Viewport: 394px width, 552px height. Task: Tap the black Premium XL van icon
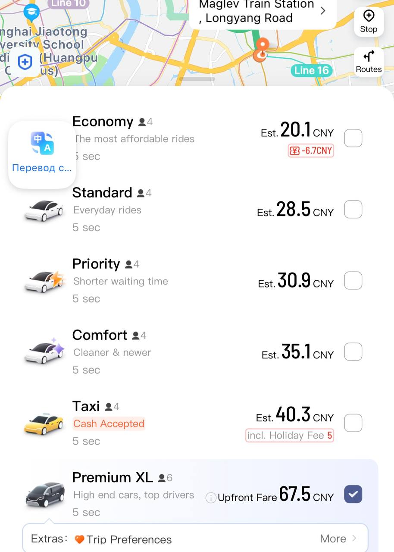pyautogui.click(x=45, y=494)
